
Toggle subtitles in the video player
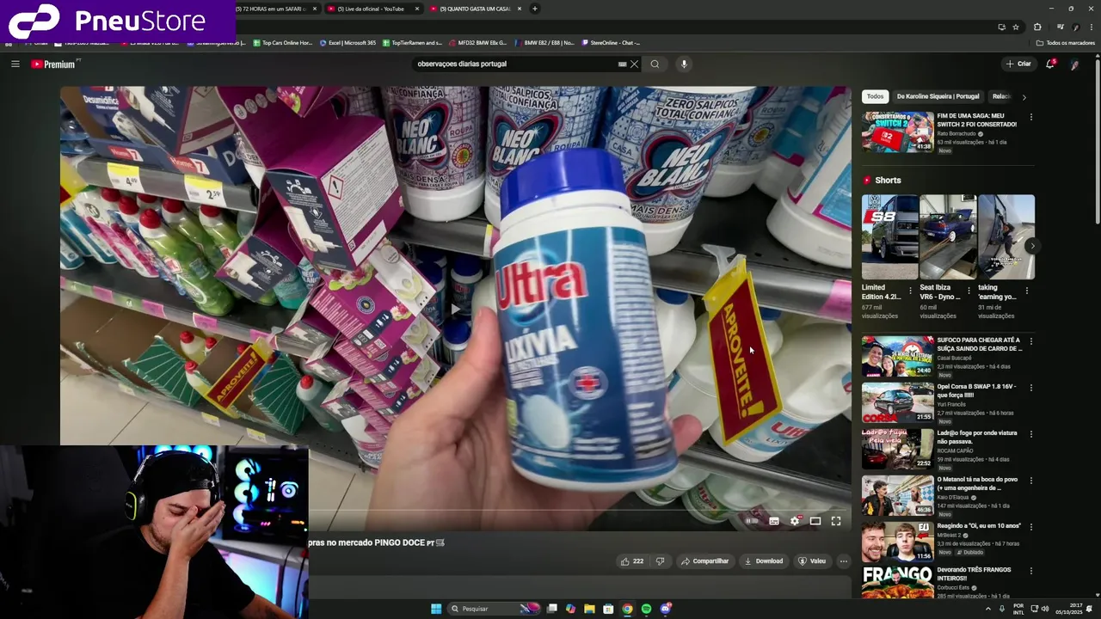pos(774,521)
